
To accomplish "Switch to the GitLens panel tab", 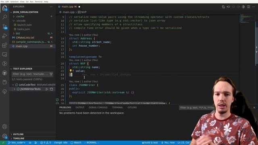I will click(x=132, y=108).
